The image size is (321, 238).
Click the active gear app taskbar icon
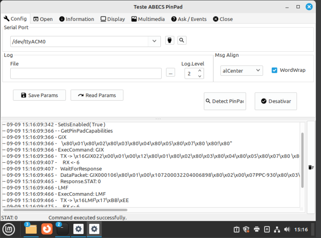94,229
